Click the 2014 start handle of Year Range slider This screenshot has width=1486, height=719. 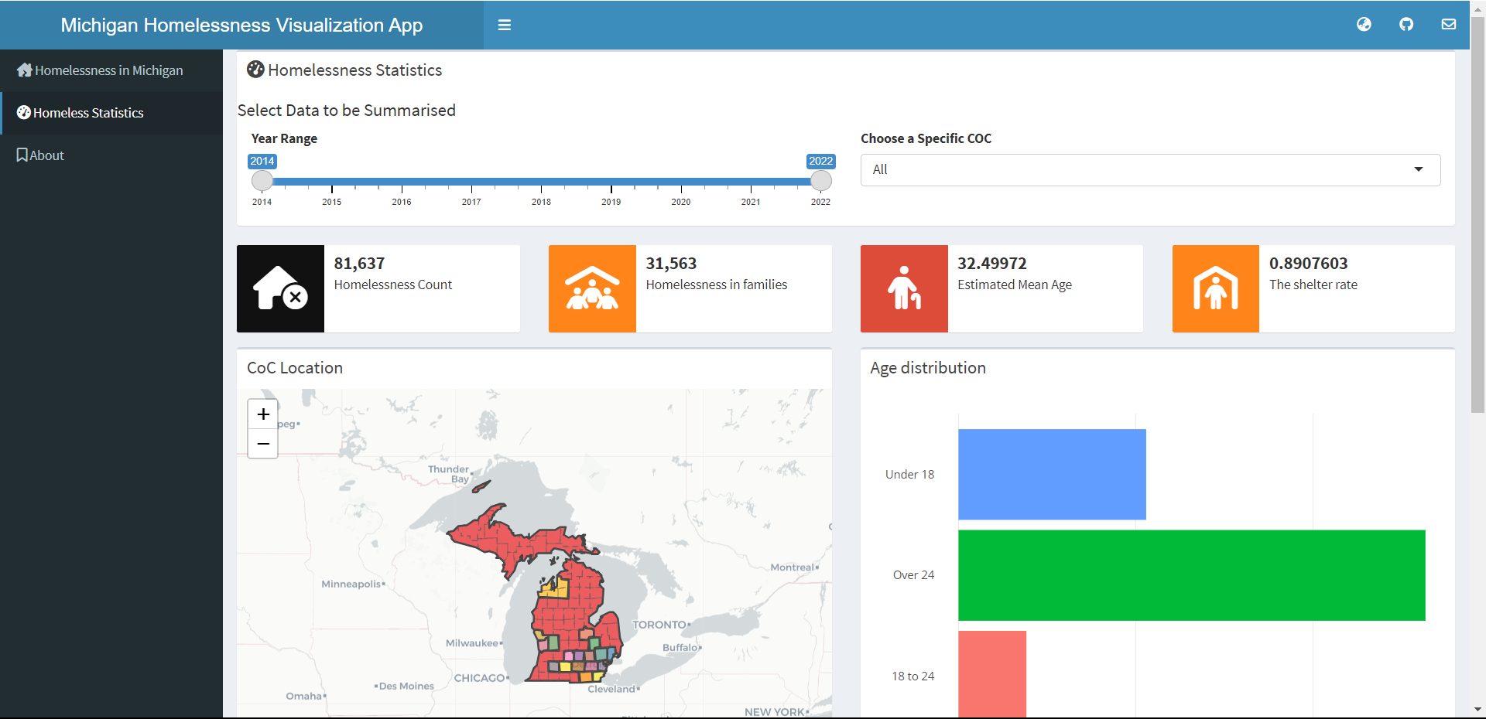point(262,180)
